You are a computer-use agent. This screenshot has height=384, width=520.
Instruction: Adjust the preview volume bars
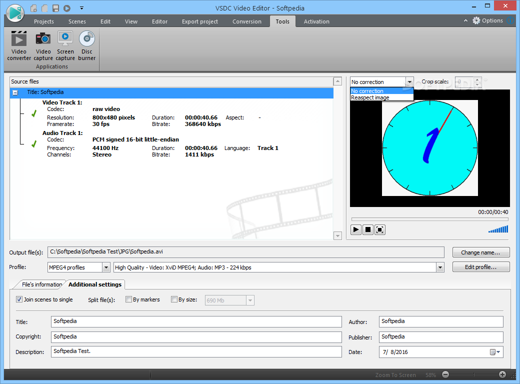point(498,229)
